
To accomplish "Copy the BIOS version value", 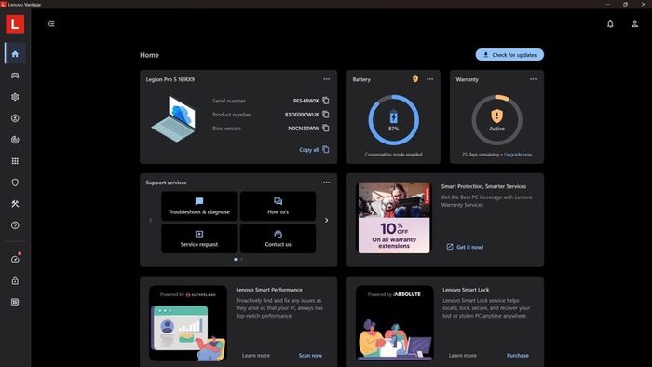I will click(326, 128).
